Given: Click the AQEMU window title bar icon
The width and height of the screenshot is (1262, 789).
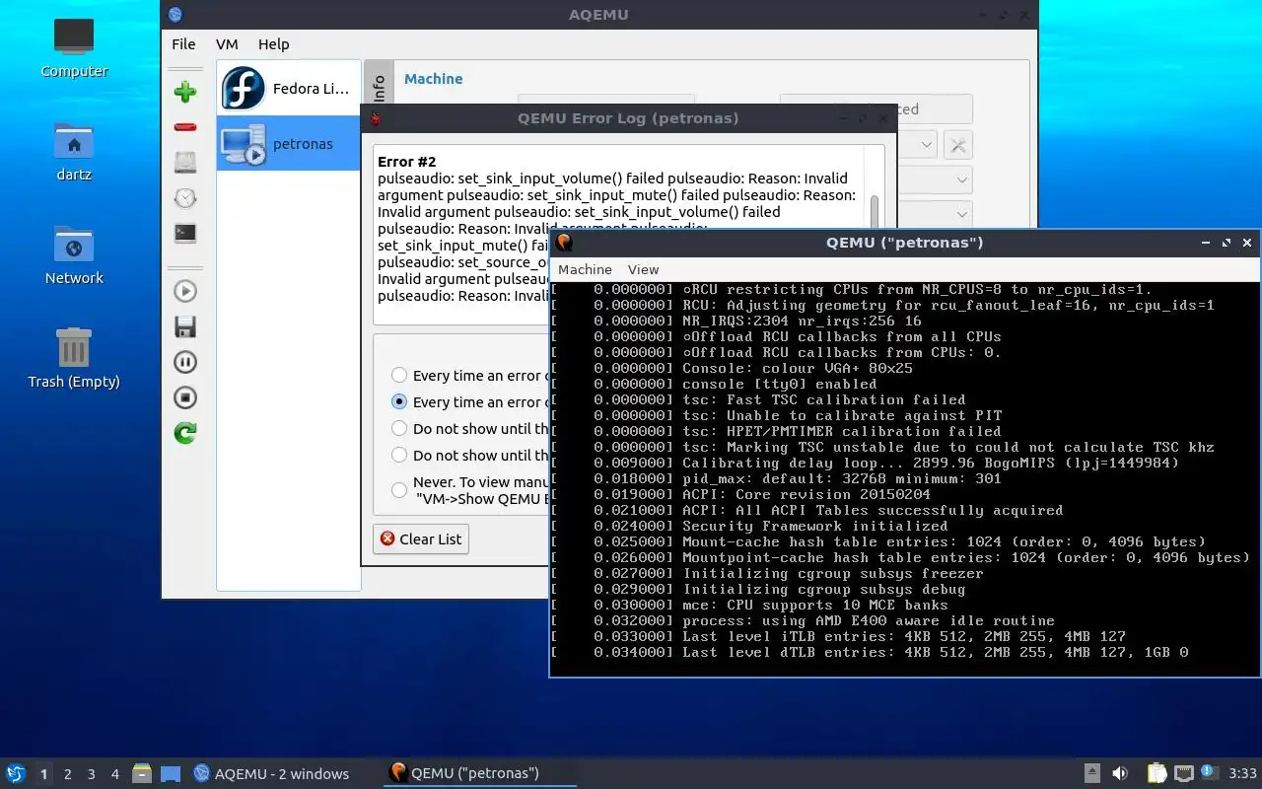Looking at the screenshot, I should pyautogui.click(x=175, y=14).
